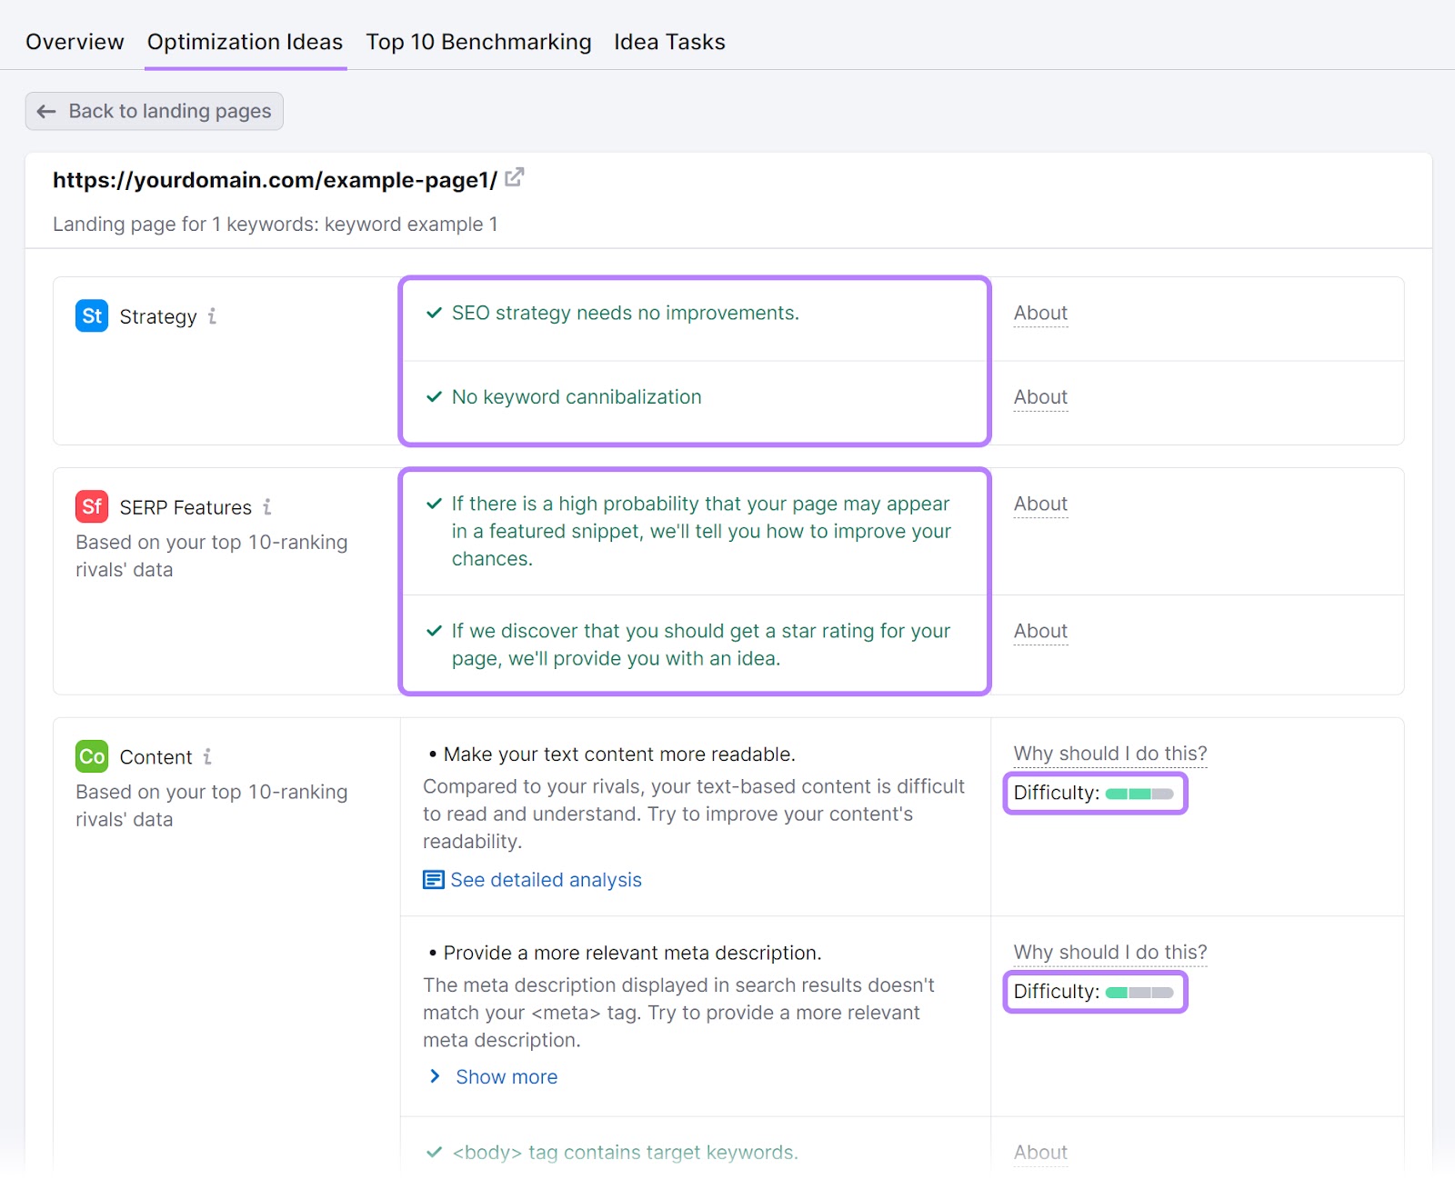Image resolution: width=1455 pixels, height=1189 pixels.
Task: Click About beside No keyword cannibalization
Action: pos(1040,397)
